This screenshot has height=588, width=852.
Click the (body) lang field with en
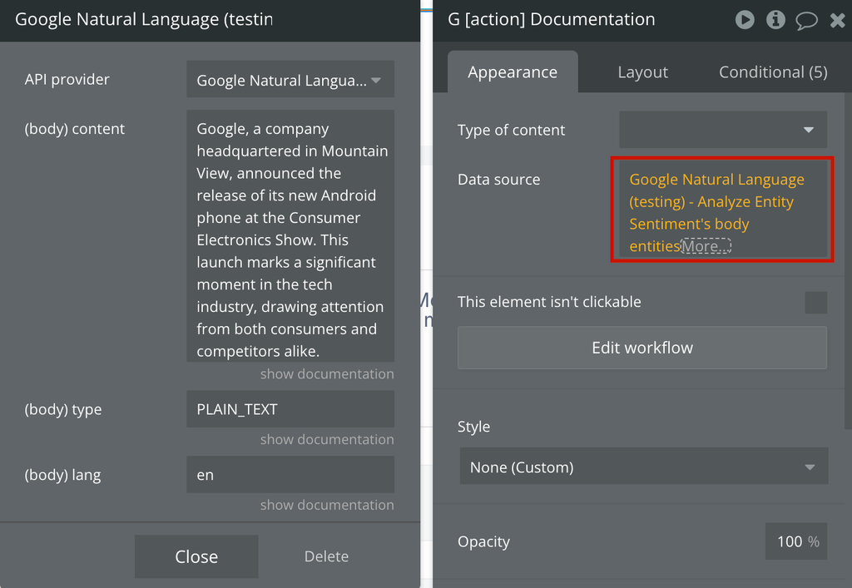290,475
